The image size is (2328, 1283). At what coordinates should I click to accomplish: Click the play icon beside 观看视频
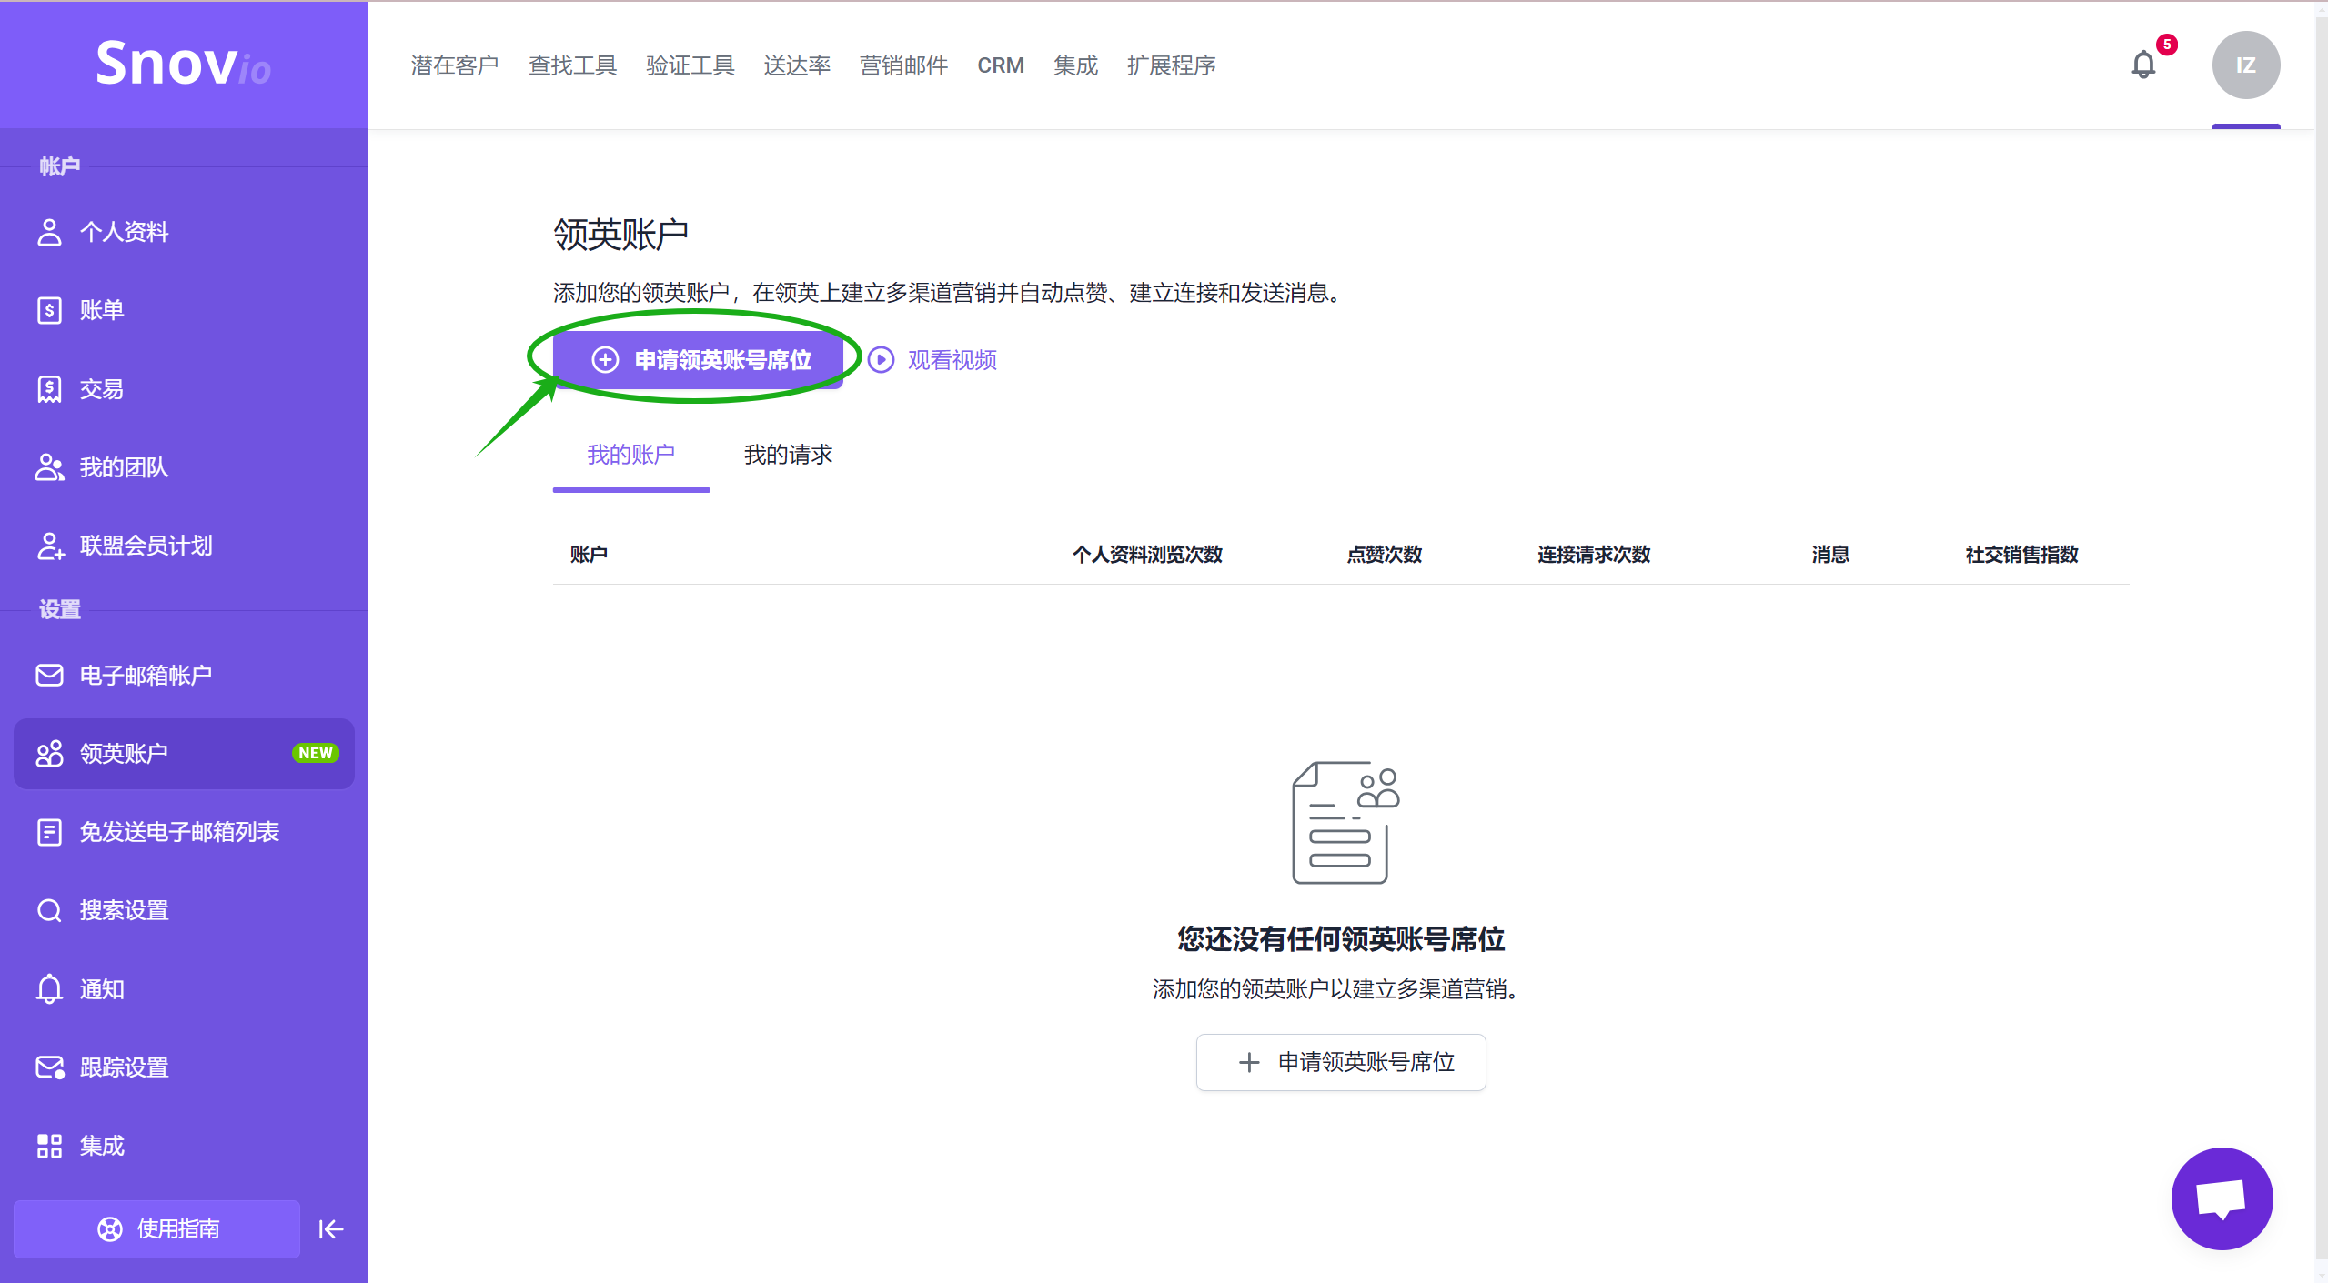pyautogui.click(x=880, y=360)
